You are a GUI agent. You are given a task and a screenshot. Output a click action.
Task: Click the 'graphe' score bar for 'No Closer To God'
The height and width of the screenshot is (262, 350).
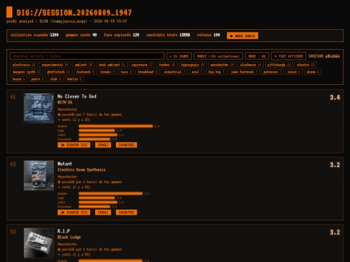(116, 126)
